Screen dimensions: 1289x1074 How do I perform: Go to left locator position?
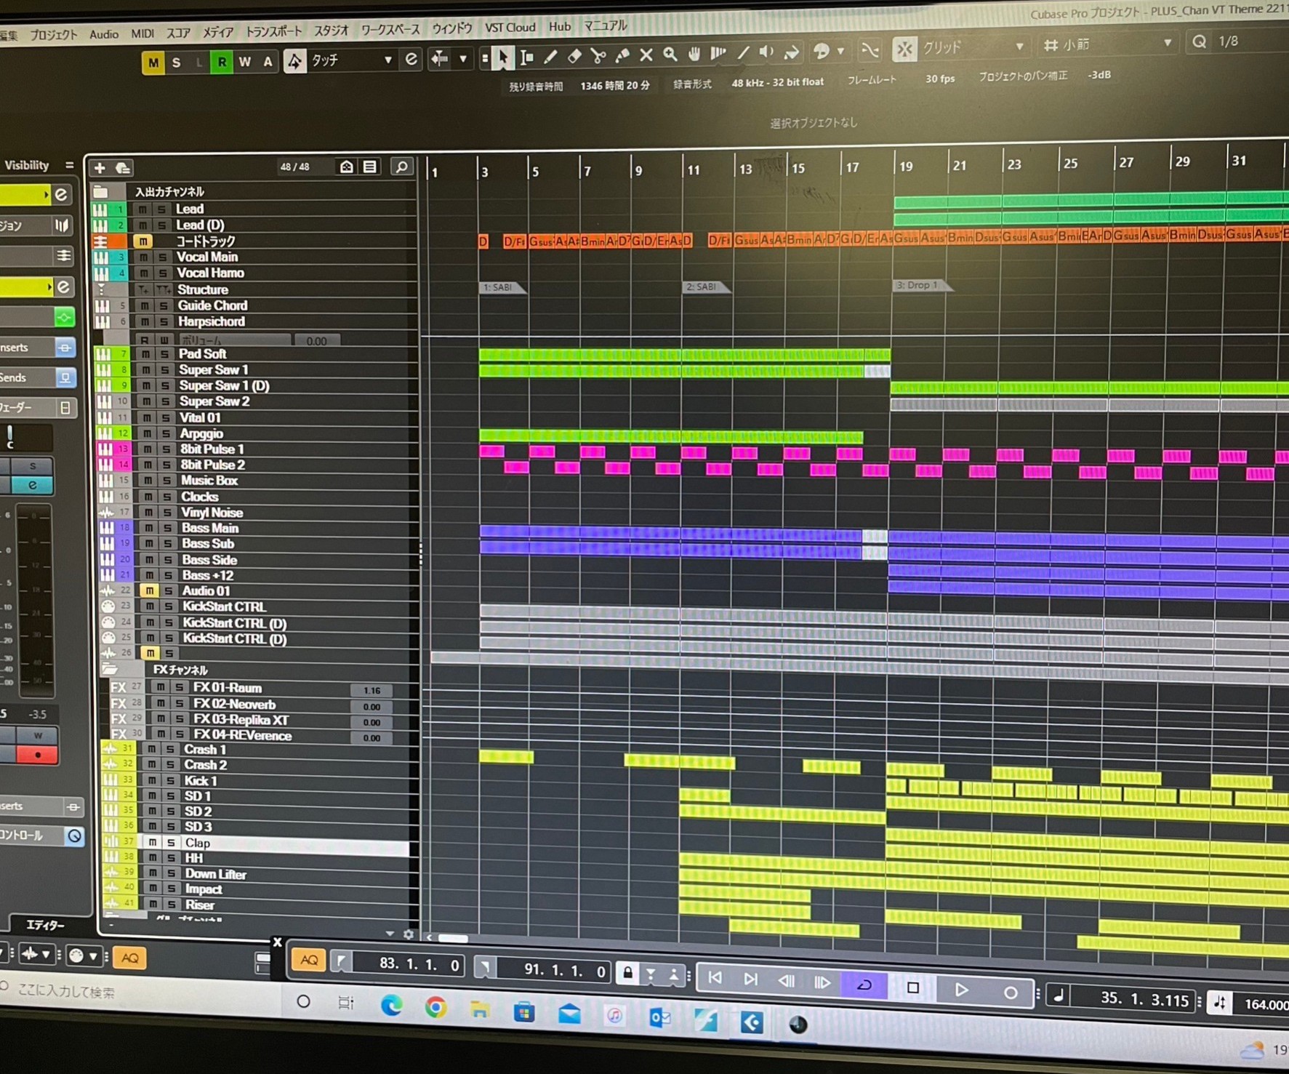(340, 963)
